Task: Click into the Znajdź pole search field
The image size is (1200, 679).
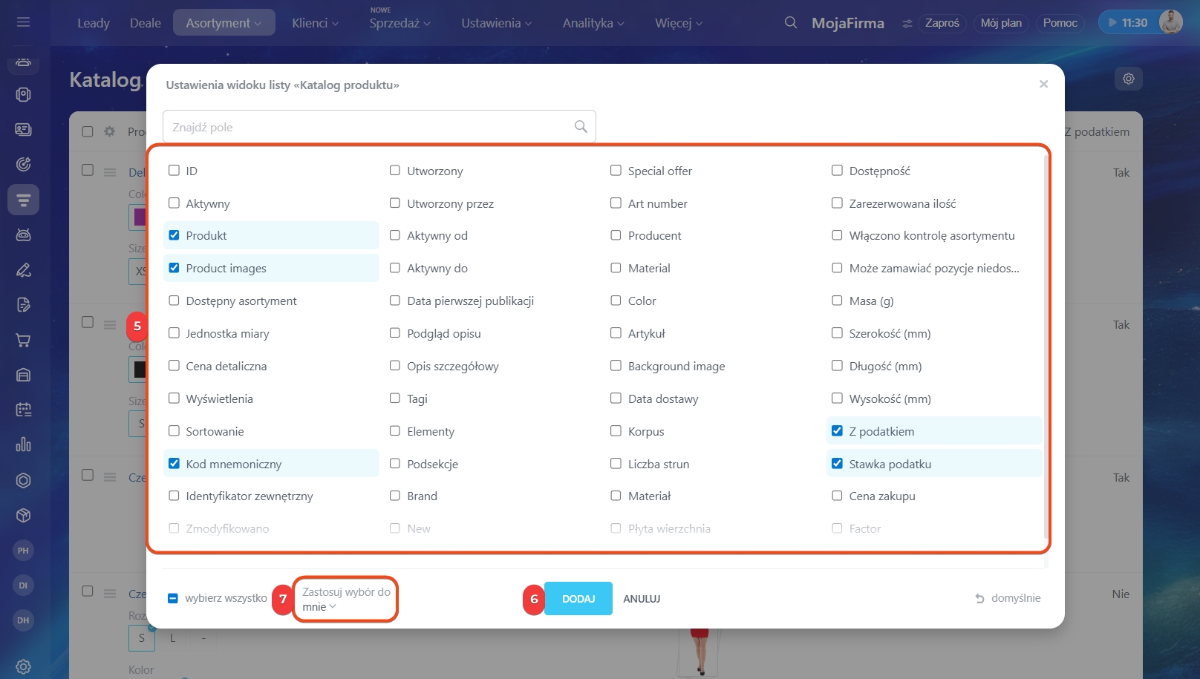Action: pyautogui.click(x=379, y=127)
